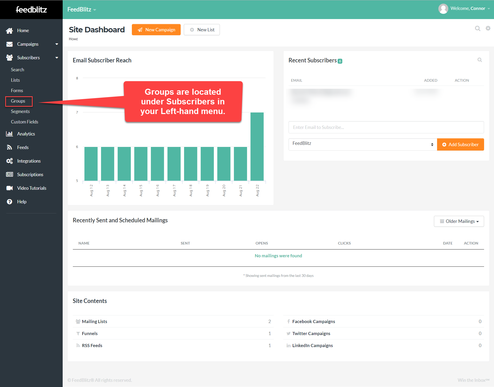The image size is (494, 387).
Task: Click the Twitter Campaigns bird icon
Action: 289,334
